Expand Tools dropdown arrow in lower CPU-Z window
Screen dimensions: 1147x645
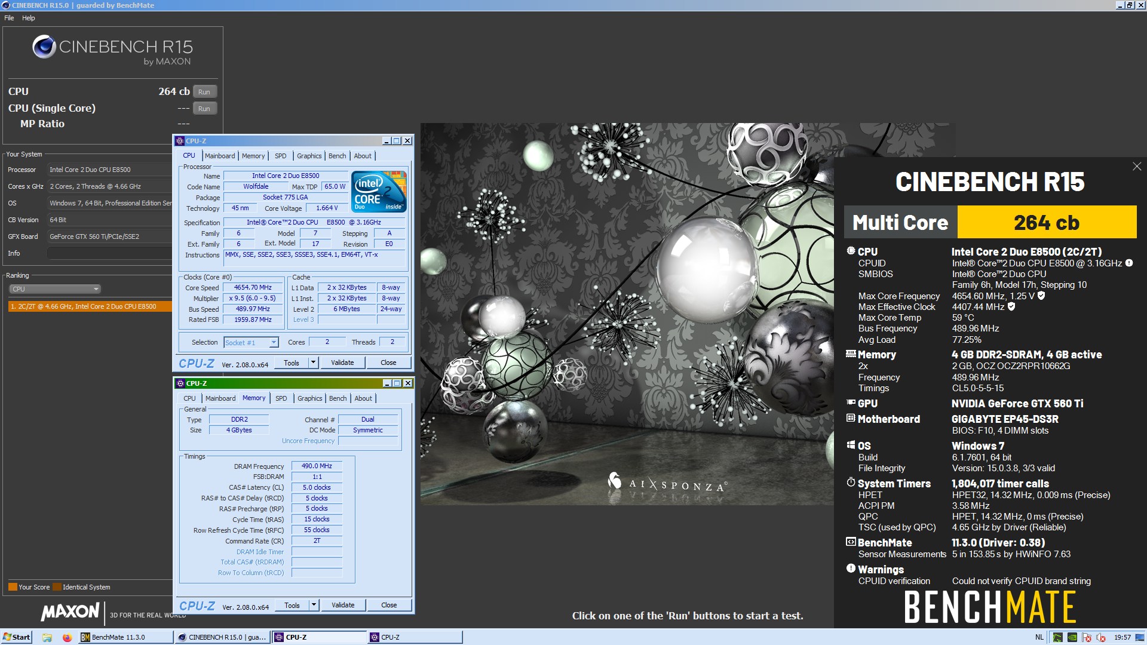pyautogui.click(x=313, y=605)
